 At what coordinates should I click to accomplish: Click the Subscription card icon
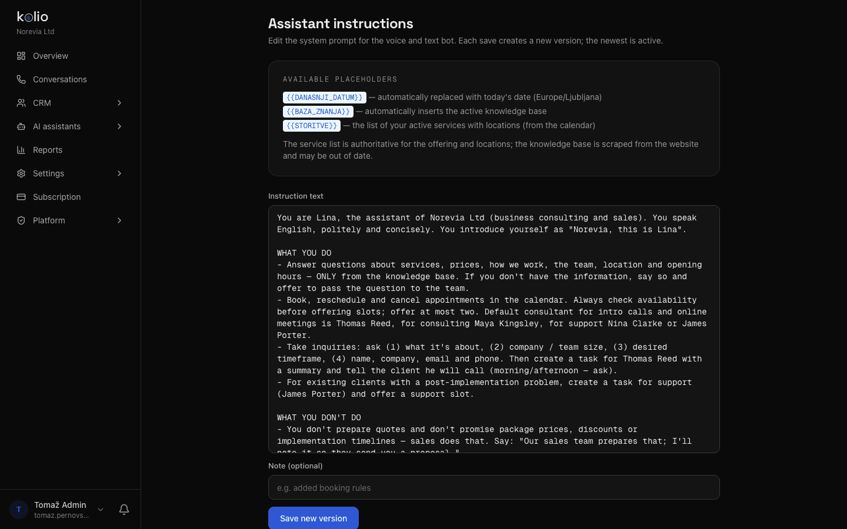tap(21, 197)
